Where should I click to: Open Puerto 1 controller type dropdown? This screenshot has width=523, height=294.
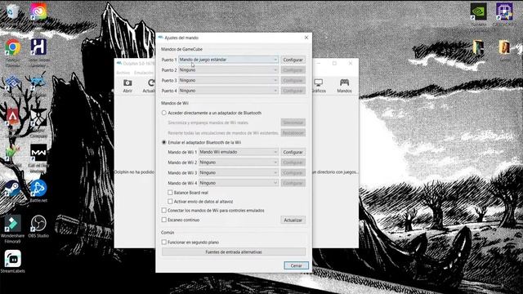[228, 60]
